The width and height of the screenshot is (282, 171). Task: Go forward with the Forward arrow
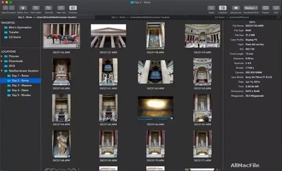pos(12,8)
